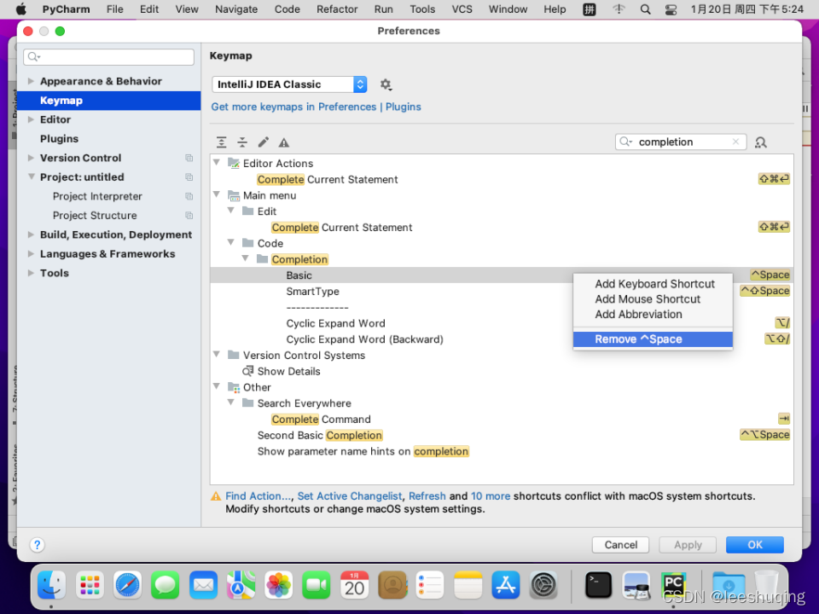This screenshot has height=614, width=819.
Task: Open the Navigate menu in menu bar
Action: (x=236, y=9)
